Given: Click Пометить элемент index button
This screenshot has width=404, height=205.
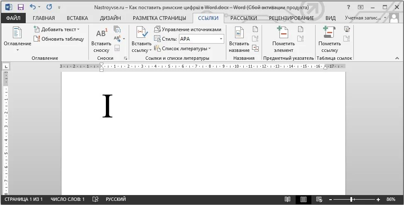Looking at the screenshot, I should tap(284, 40).
